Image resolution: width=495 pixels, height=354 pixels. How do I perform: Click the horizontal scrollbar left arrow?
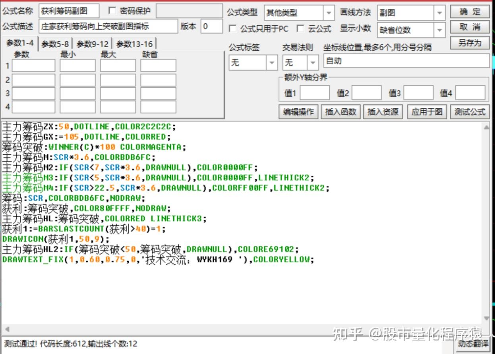tap(6, 330)
